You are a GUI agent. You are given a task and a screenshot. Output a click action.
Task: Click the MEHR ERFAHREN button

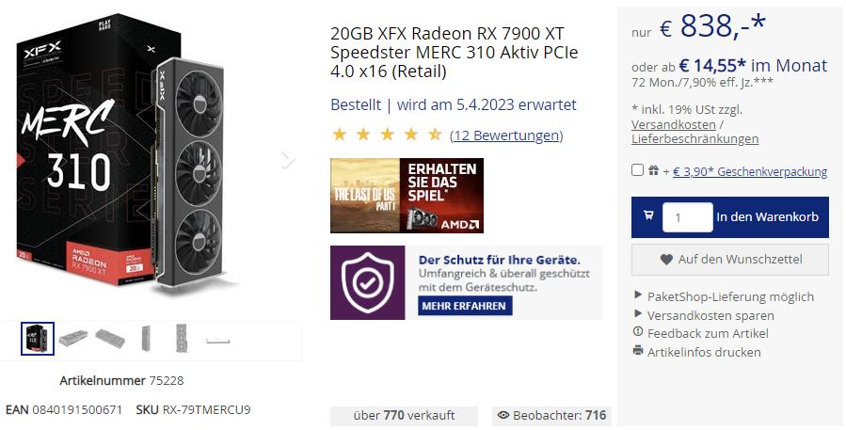(464, 306)
